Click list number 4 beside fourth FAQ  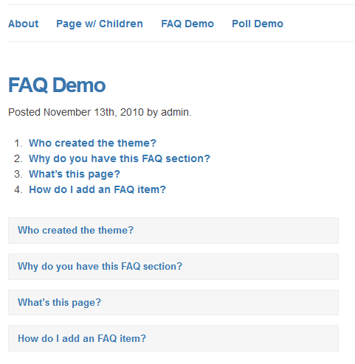coord(18,189)
